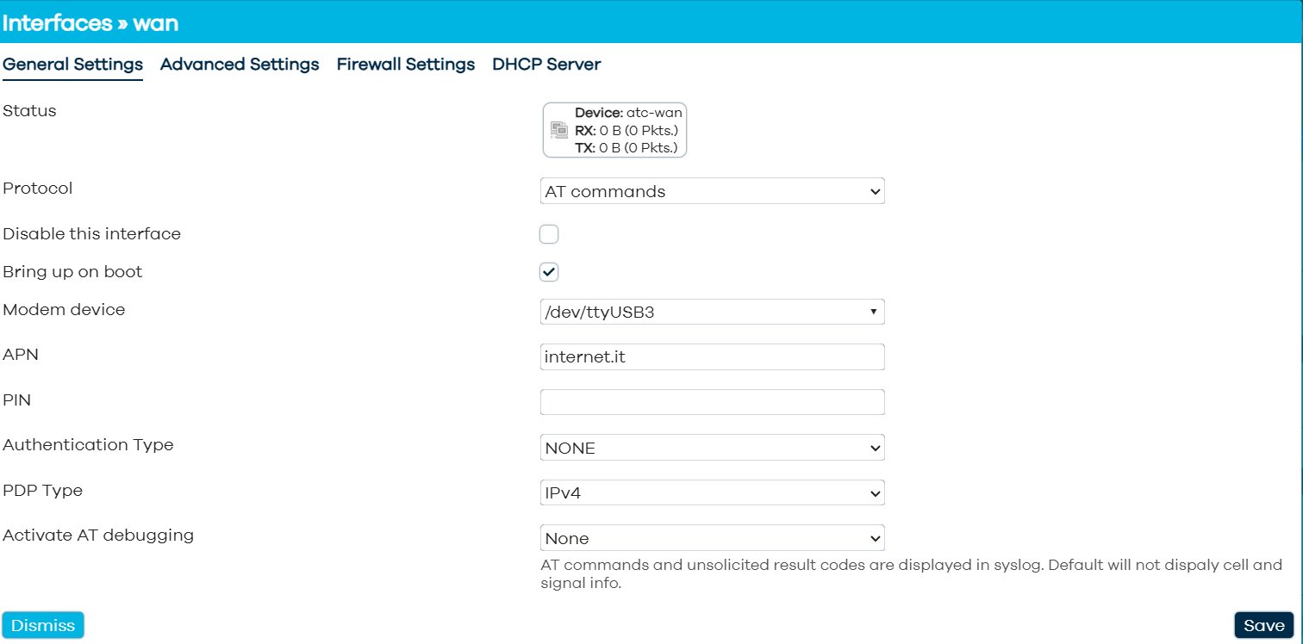Open the Firewall Settings tab

click(406, 65)
